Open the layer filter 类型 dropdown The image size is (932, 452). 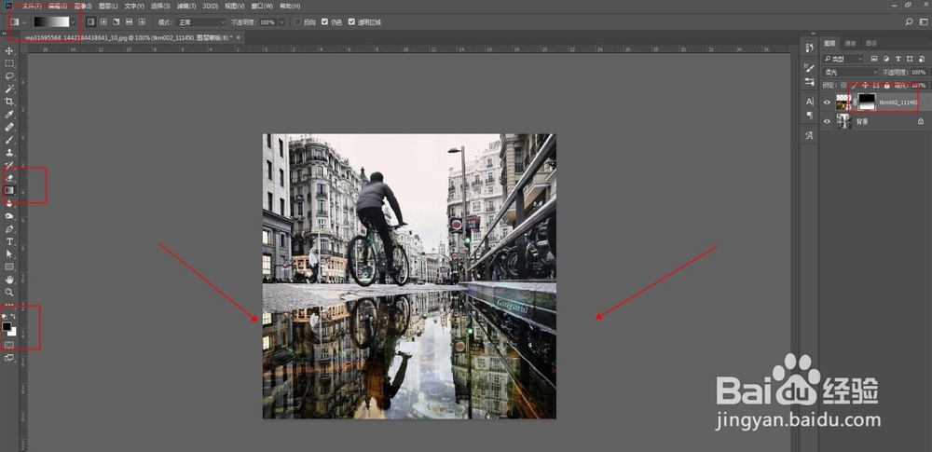pyautogui.click(x=843, y=59)
